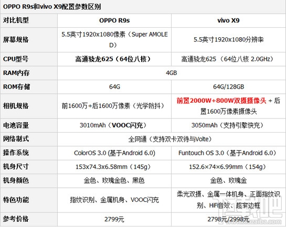Image resolution: width=286 pixels, height=227 pixels.
Task: Click '指纹识别、金属机身、VOOC闪充' cell
Action: point(114,200)
